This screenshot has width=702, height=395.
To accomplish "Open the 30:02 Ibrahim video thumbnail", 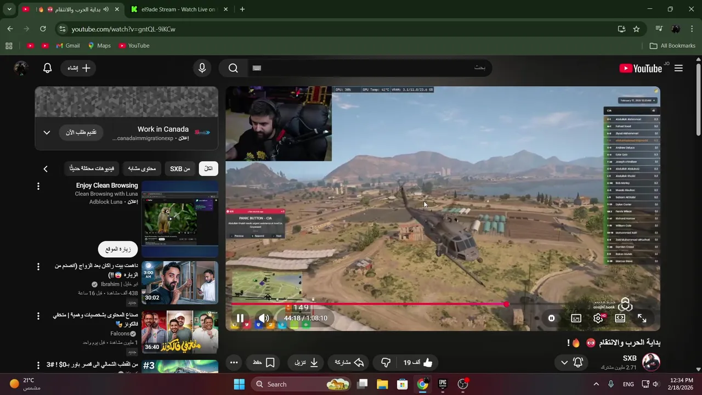I will [x=180, y=283].
